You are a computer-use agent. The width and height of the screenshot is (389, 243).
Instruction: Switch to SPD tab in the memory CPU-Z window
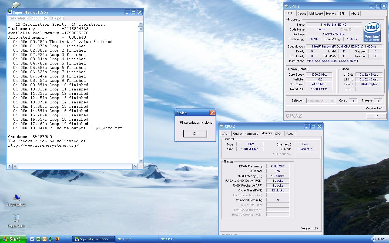coord(278,134)
